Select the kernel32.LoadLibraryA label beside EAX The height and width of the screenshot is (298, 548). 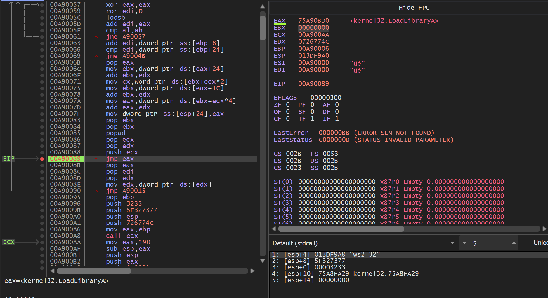(x=394, y=21)
